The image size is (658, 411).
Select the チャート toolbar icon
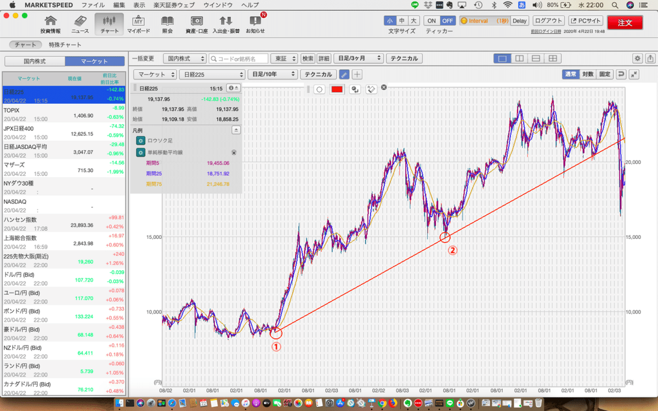(x=109, y=24)
